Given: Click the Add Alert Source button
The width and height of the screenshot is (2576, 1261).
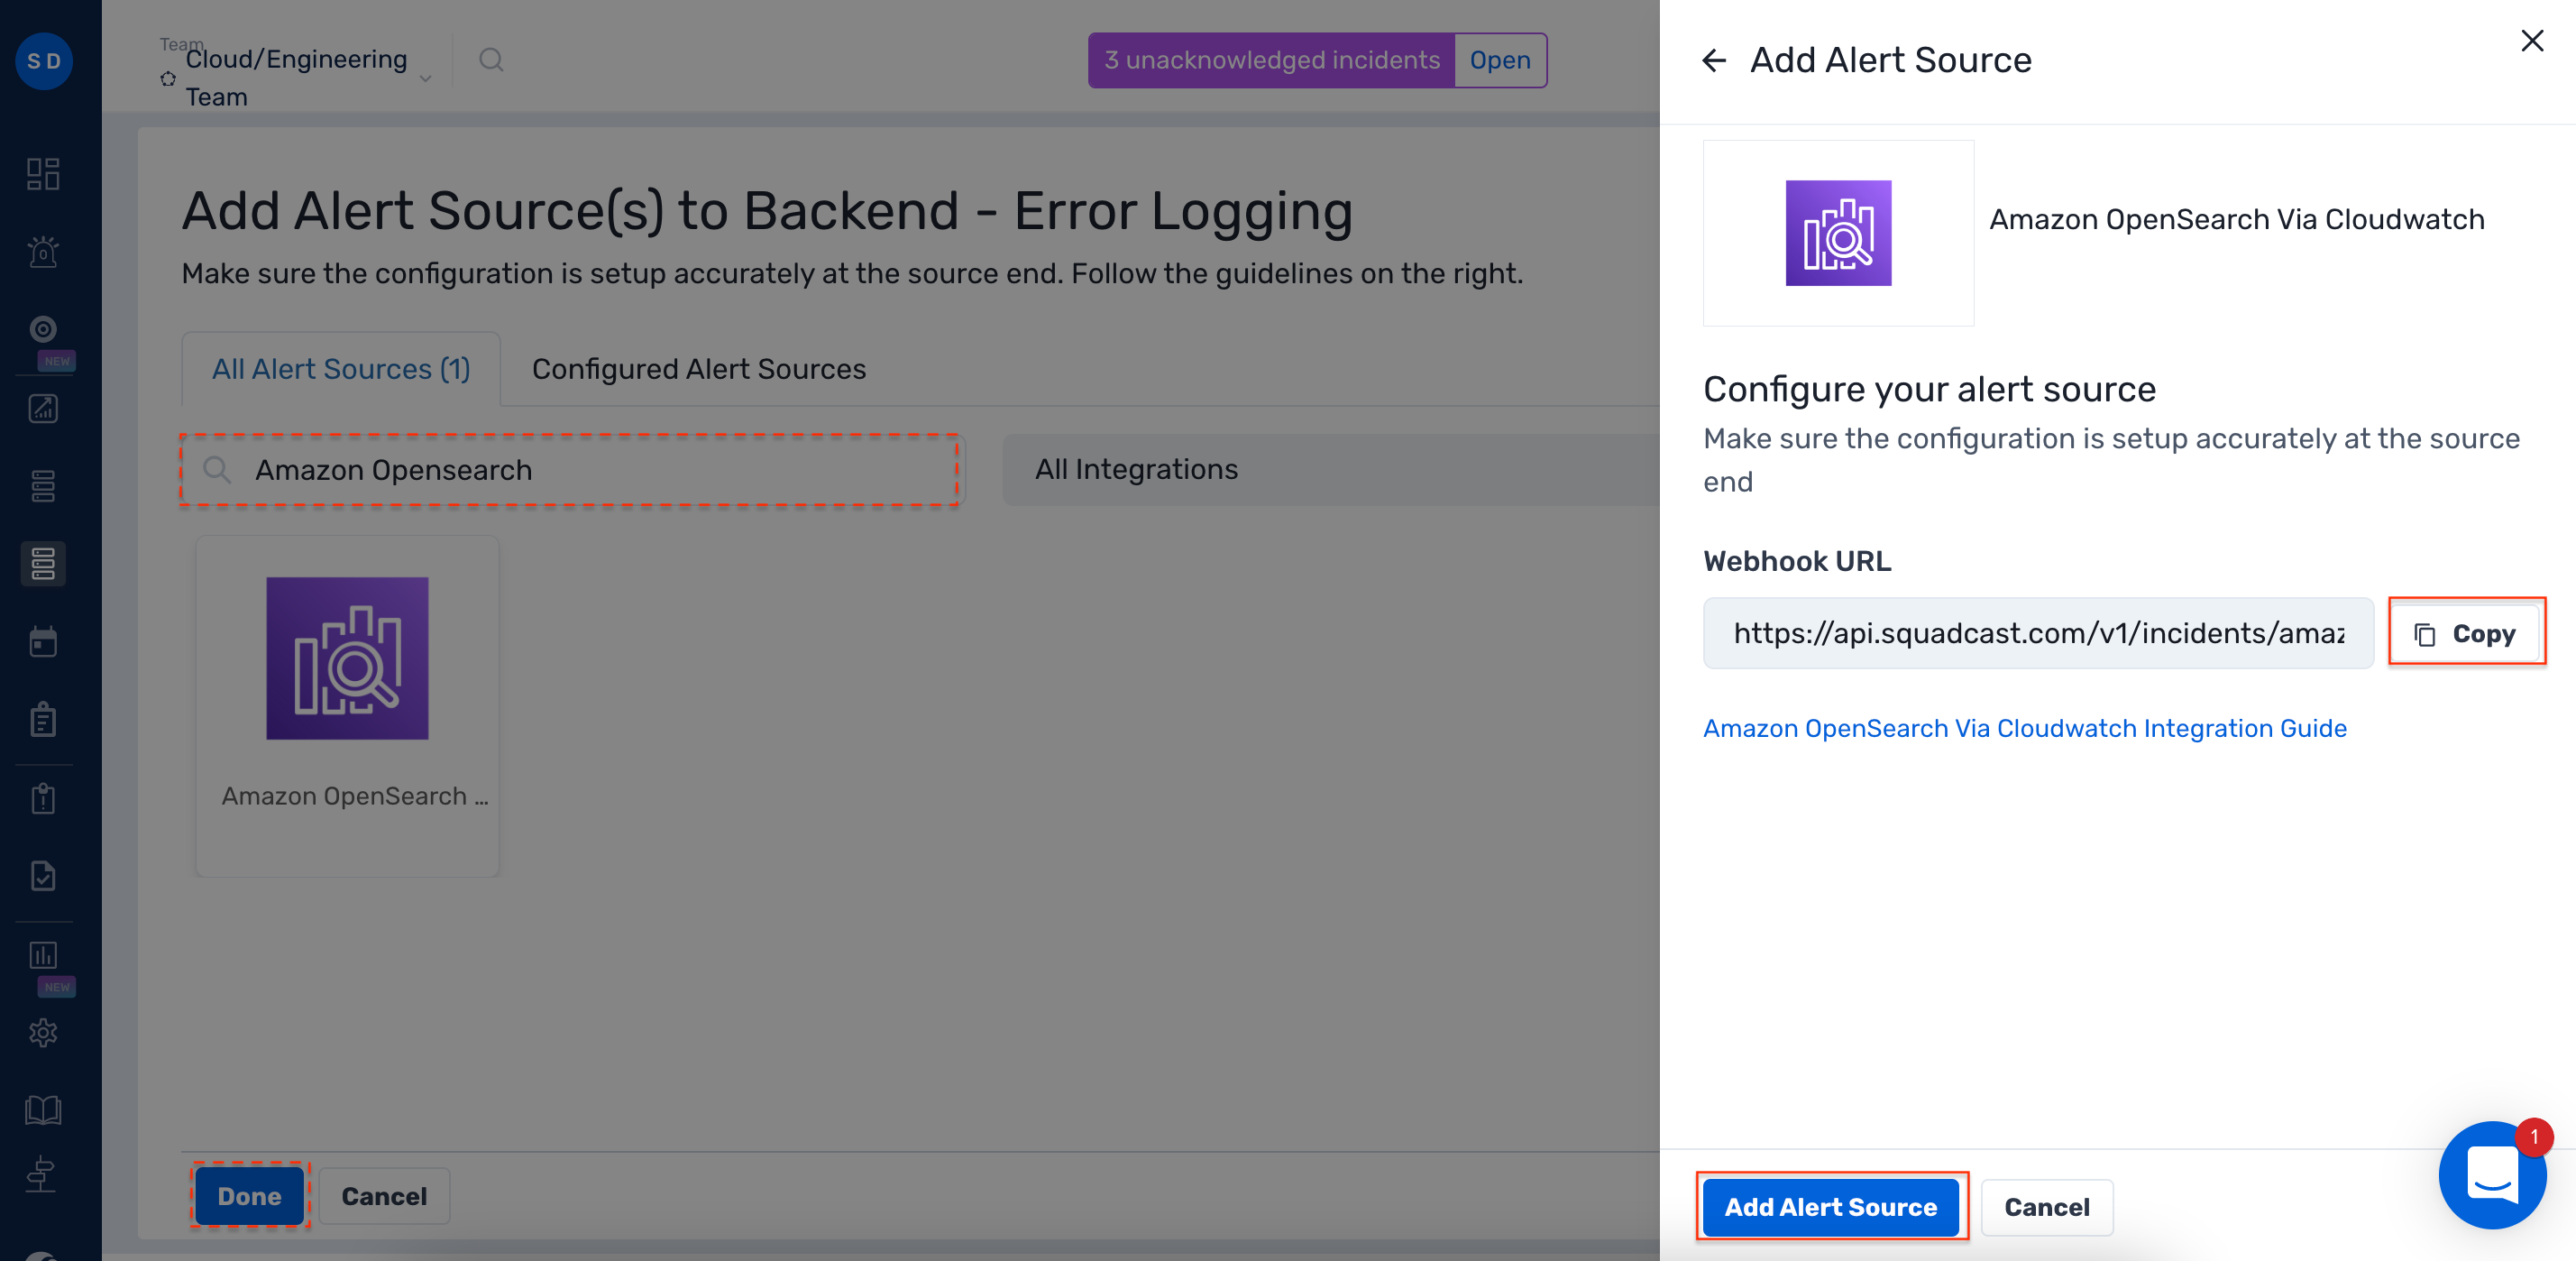Looking at the screenshot, I should (x=1831, y=1207).
